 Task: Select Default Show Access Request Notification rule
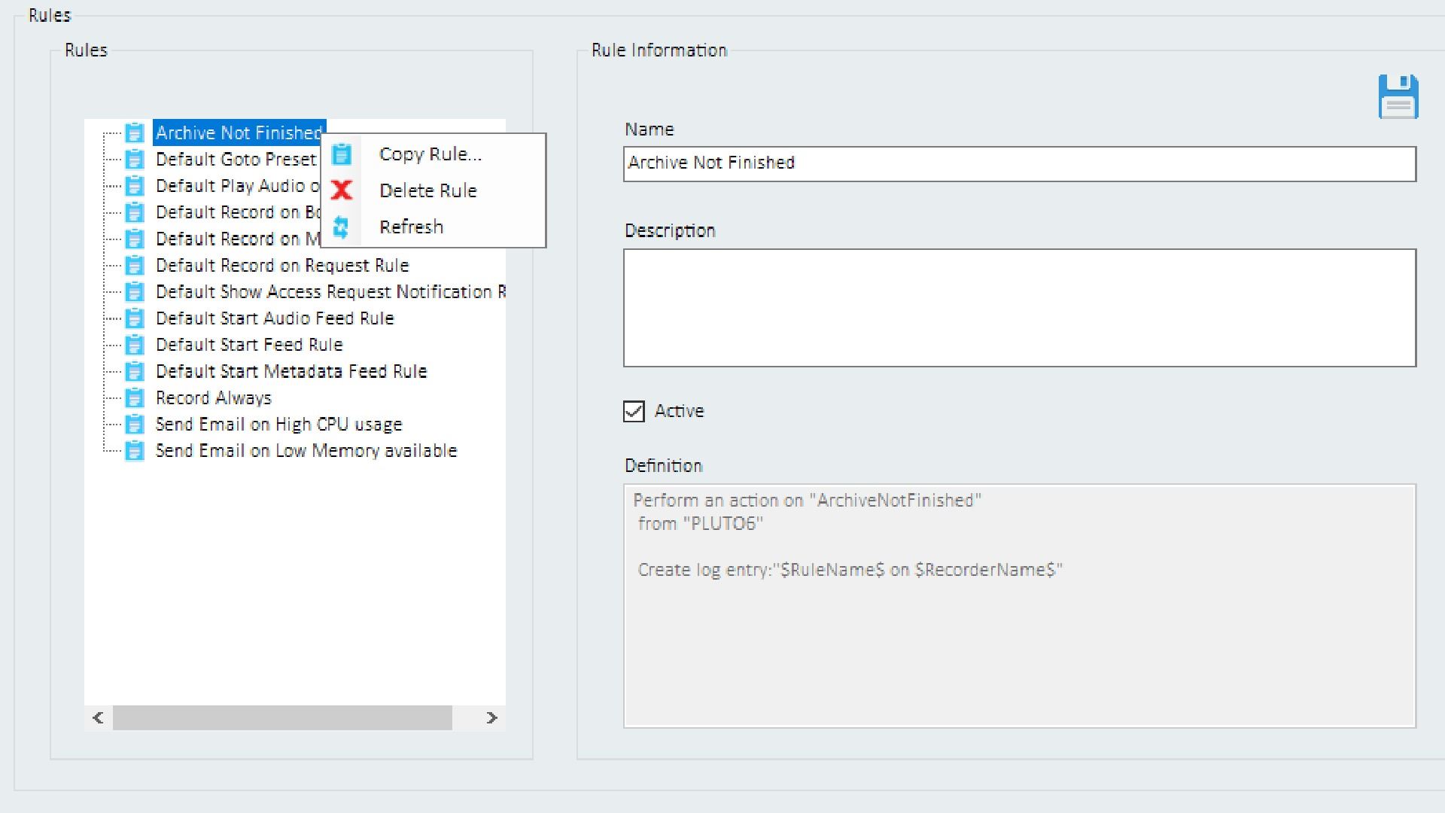330,292
